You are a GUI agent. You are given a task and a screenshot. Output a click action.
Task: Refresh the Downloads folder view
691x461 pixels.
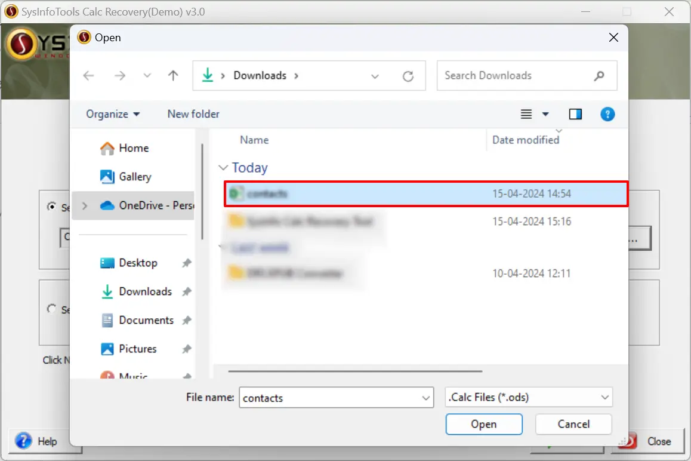coord(408,76)
